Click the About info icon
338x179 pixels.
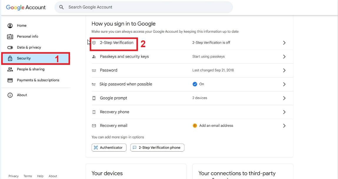pyautogui.click(x=10, y=95)
